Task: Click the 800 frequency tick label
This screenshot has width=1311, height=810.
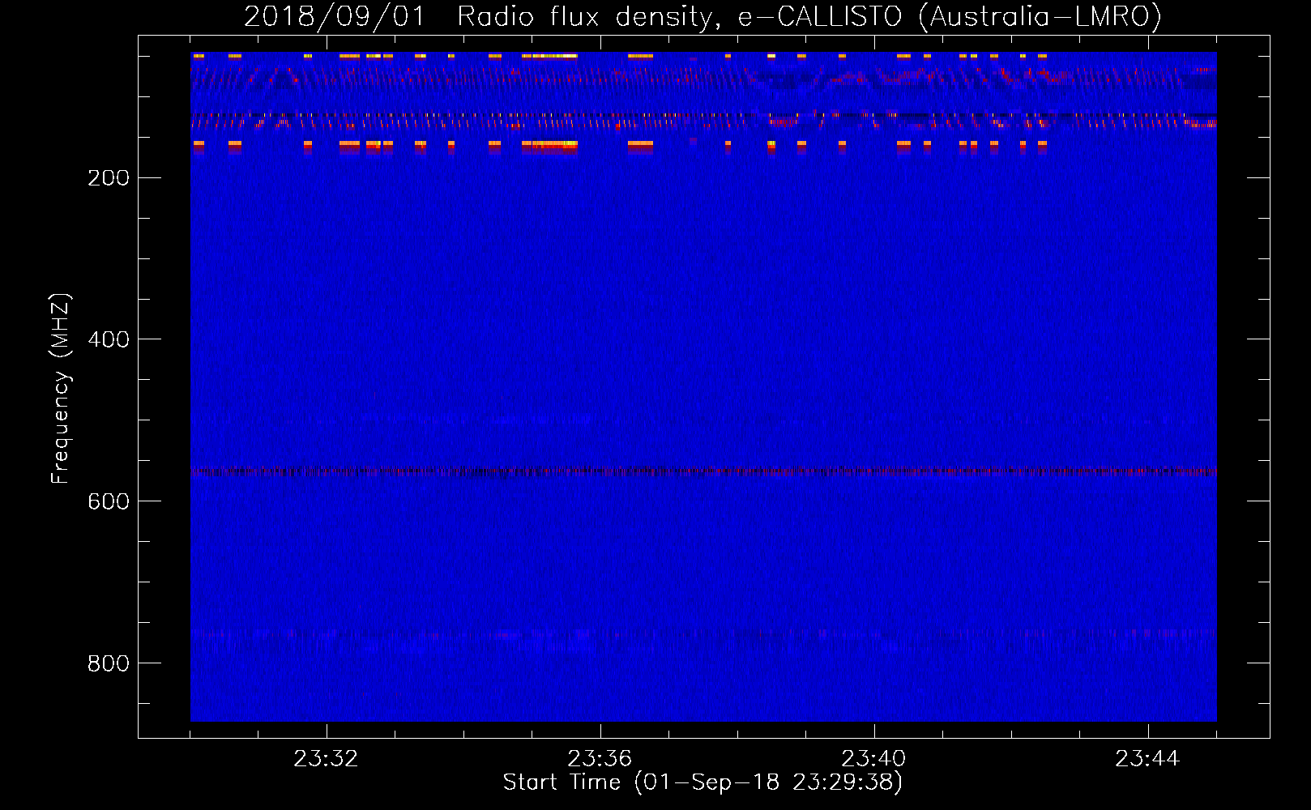Action: tap(109, 664)
